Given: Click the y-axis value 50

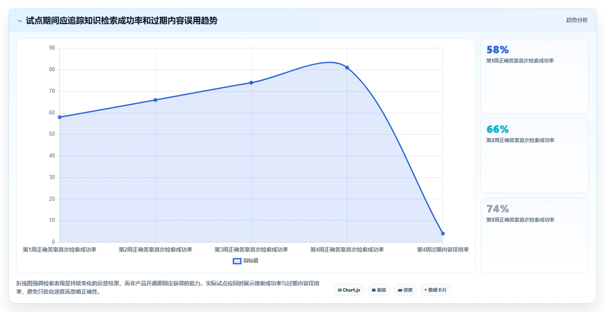Looking at the screenshot, I should pyautogui.click(x=52, y=134).
